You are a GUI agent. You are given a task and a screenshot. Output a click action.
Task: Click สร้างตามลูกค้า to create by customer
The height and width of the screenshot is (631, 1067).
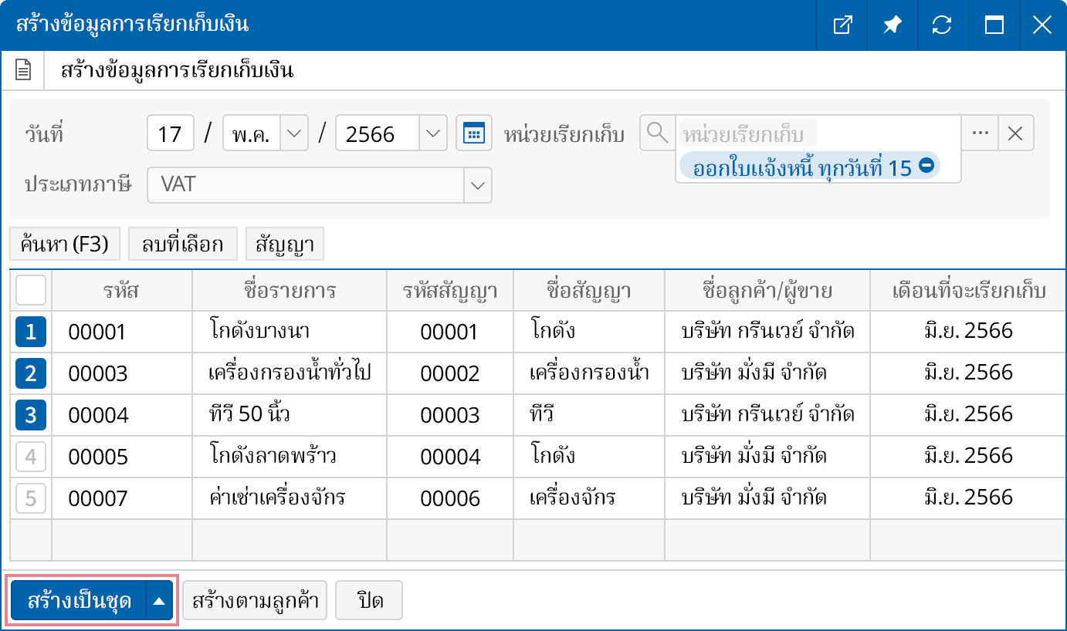tap(255, 599)
